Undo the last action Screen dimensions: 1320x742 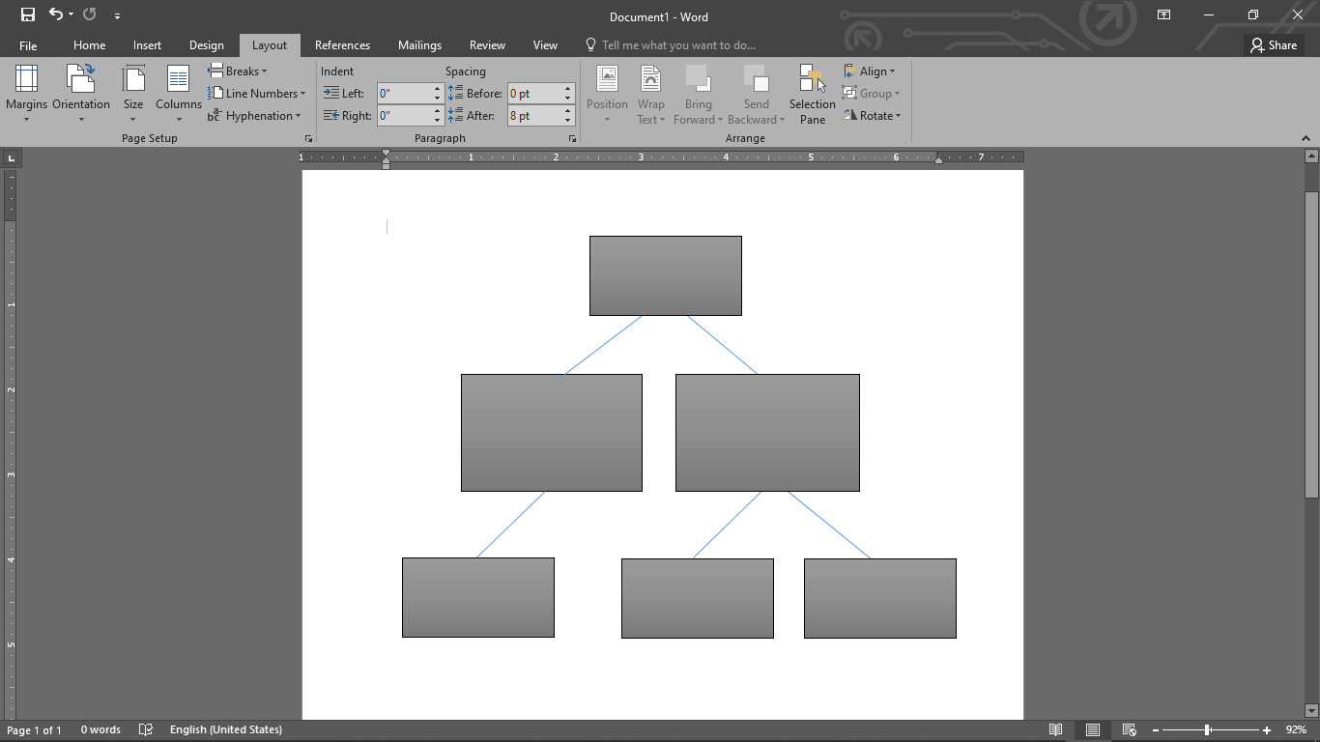coord(56,14)
